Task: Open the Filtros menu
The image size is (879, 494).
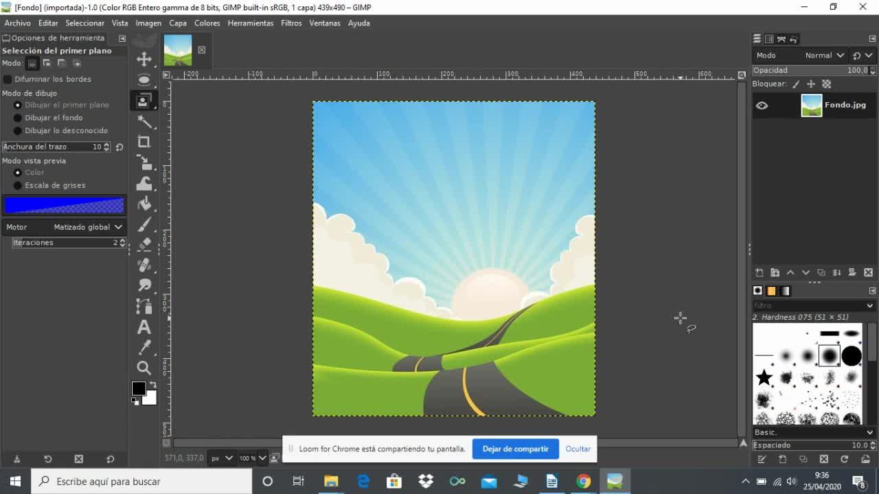Action: pos(291,23)
